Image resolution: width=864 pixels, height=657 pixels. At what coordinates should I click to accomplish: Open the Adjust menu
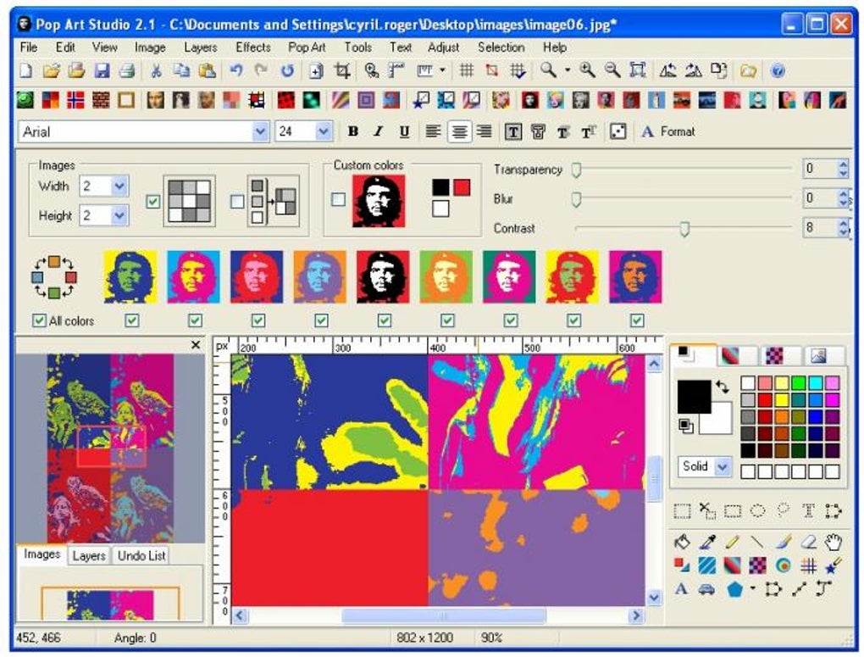tap(443, 47)
